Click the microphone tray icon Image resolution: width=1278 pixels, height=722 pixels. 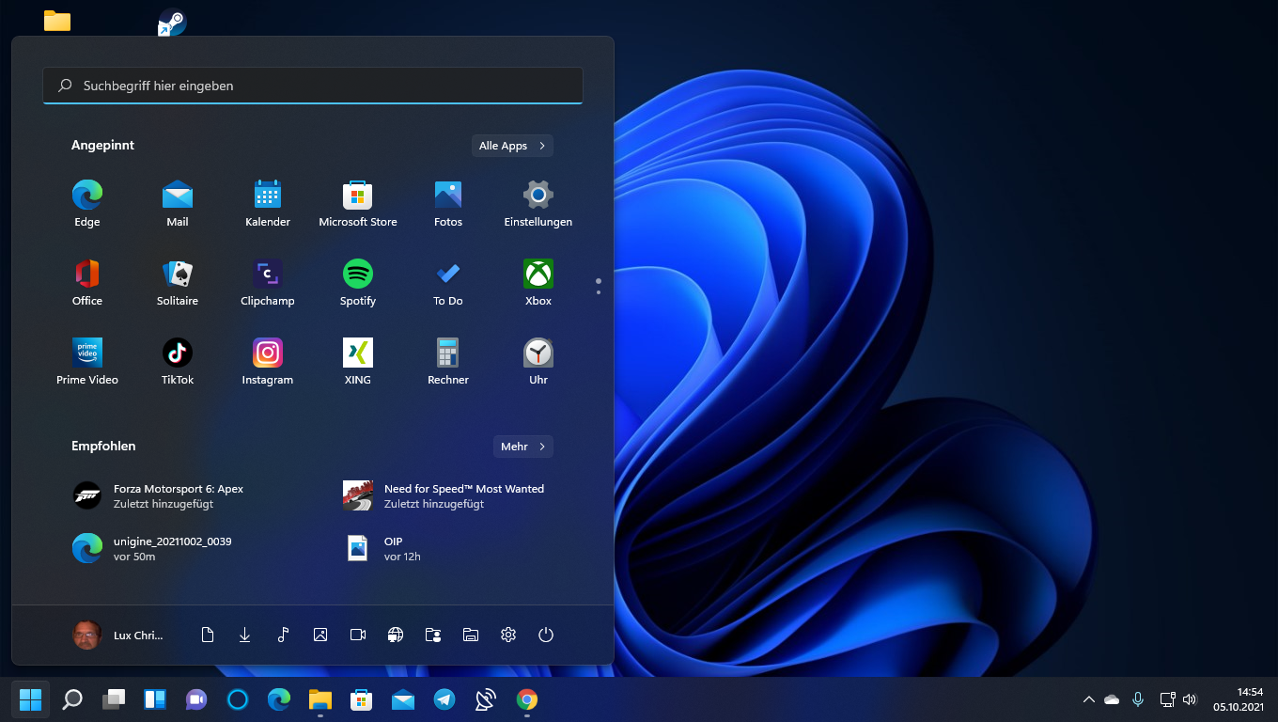tap(1138, 699)
